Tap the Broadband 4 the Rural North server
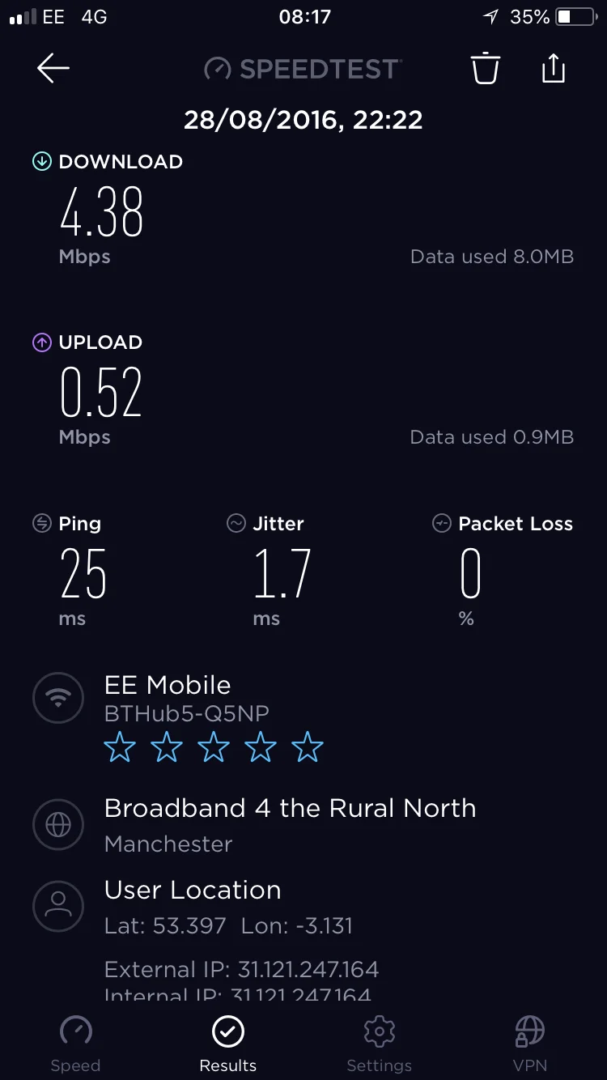 coord(291,808)
